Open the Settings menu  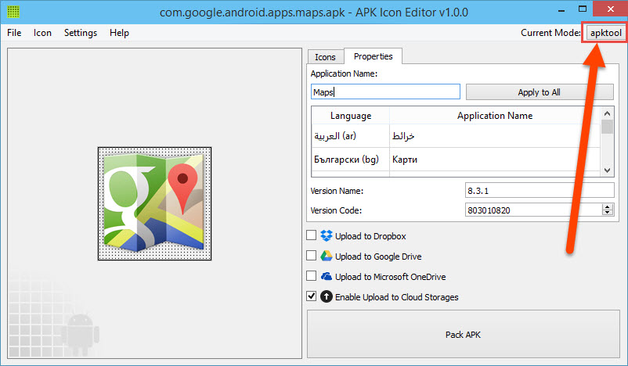pos(81,33)
